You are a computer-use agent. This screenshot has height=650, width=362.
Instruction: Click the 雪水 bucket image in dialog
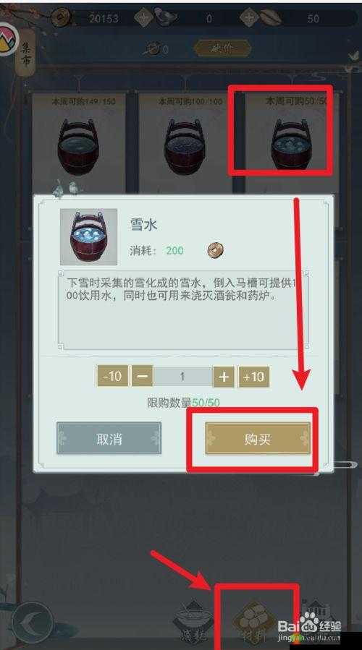(89, 236)
